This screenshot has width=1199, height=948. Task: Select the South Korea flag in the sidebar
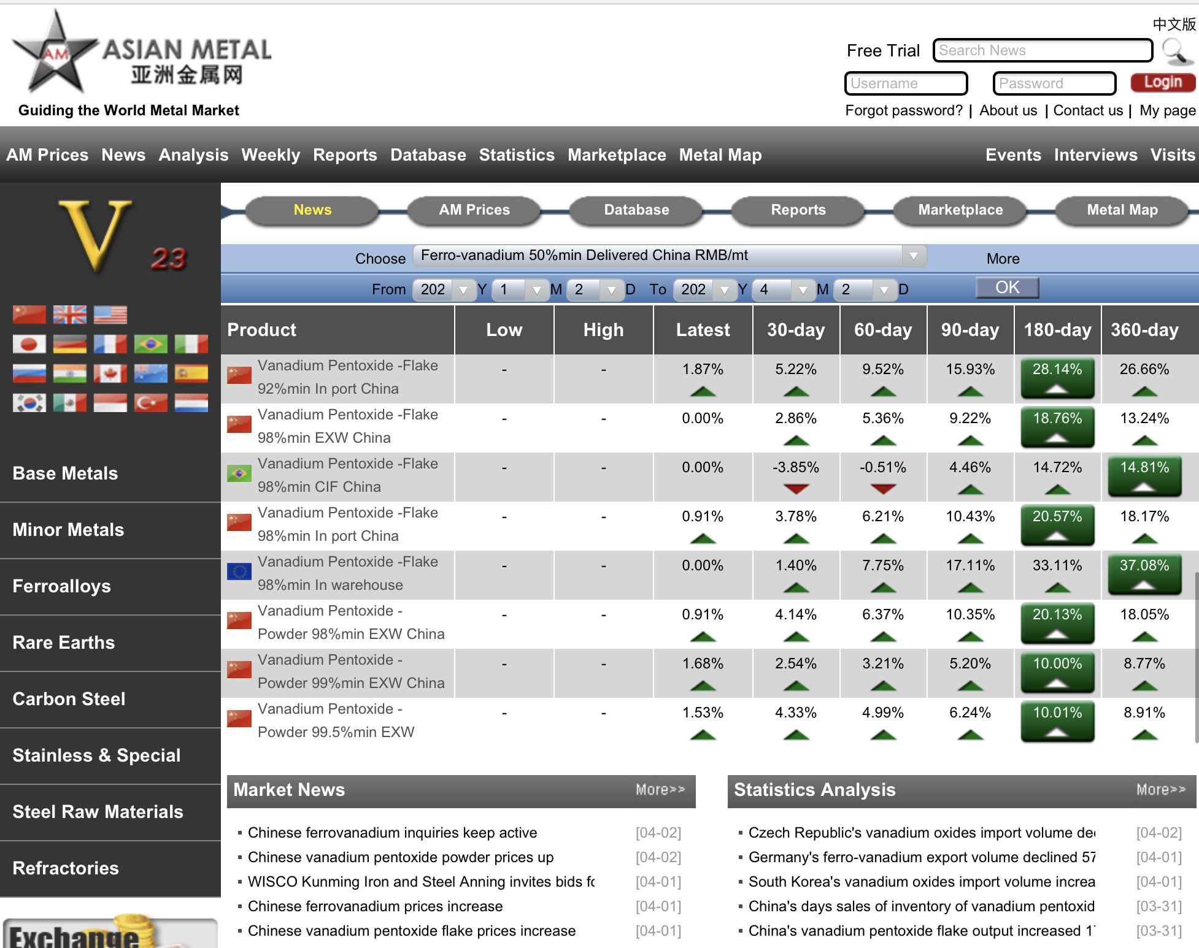click(29, 403)
